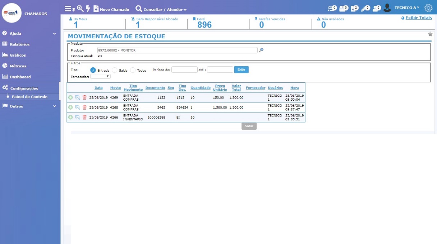Click green add icon for movement 4269
The width and height of the screenshot is (437, 244).
70,97
